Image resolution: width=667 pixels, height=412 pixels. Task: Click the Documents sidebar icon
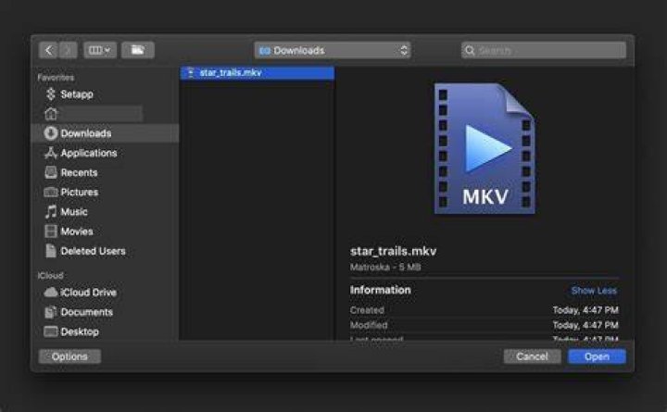[51, 312]
